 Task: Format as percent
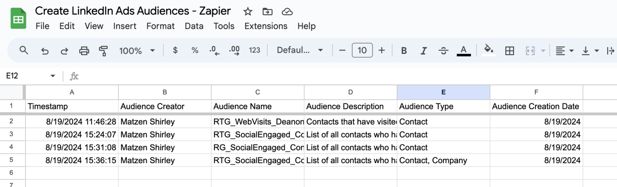click(195, 50)
